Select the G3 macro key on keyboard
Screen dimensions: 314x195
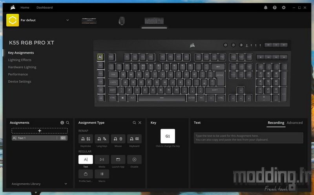pyautogui.click(x=101, y=74)
